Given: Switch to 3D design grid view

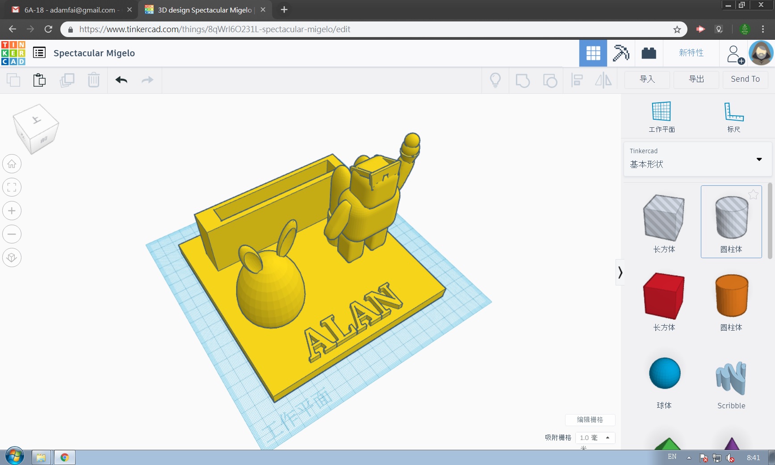Looking at the screenshot, I should click(x=593, y=53).
